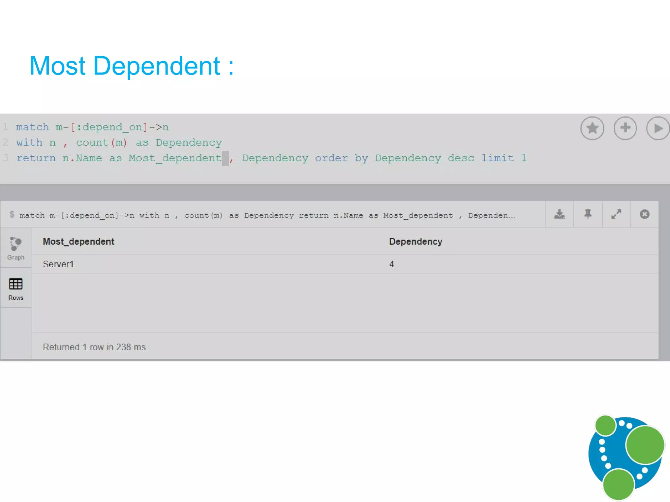Run the query with the play button
Screen dimensions: 670x502
pos(658,128)
